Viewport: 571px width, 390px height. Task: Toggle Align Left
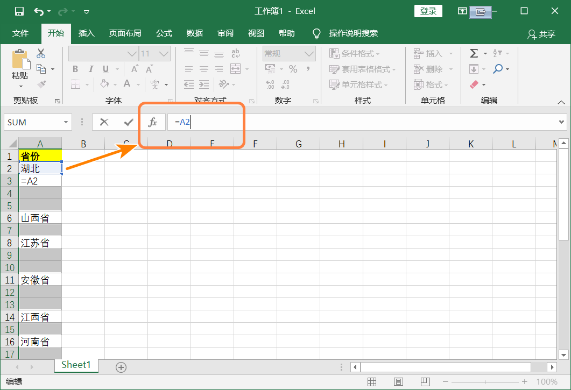click(x=189, y=69)
